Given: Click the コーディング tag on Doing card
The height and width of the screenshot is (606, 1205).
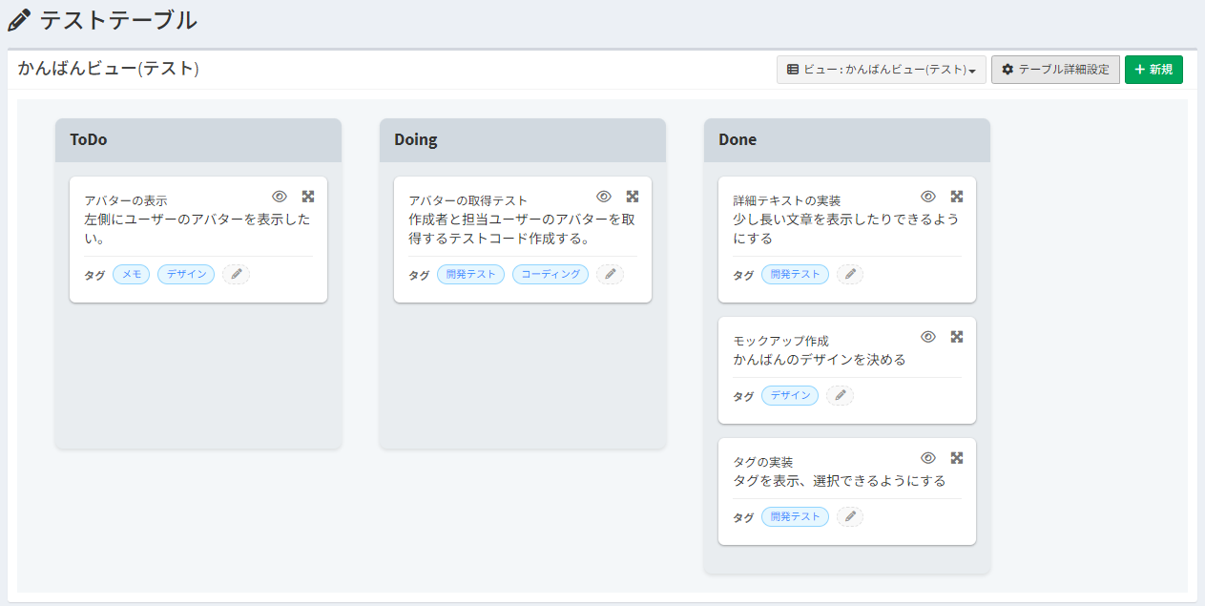Looking at the screenshot, I should (551, 275).
